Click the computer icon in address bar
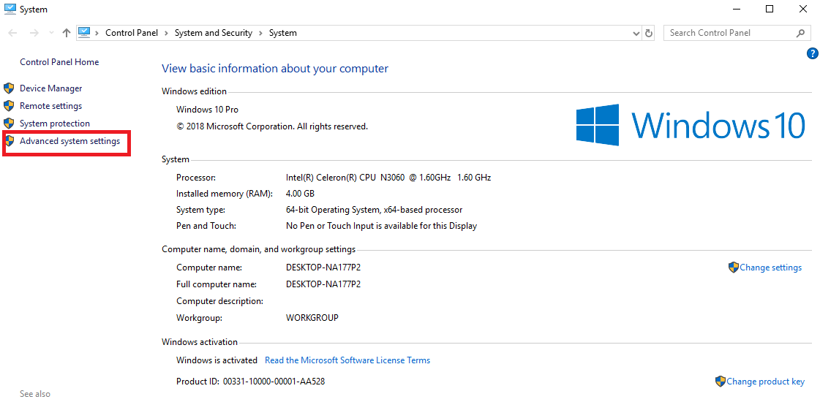 coord(84,32)
